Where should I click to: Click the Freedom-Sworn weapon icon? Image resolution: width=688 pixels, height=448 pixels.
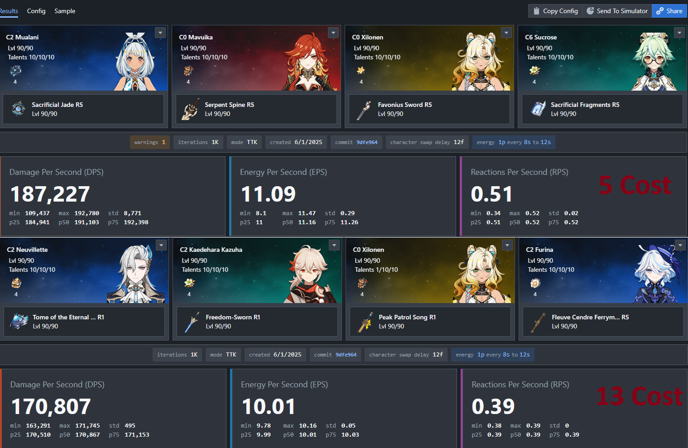pyautogui.click(x=192, y=322)
